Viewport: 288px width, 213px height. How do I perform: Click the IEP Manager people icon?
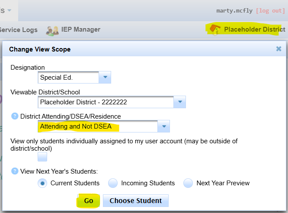[x=52, y=30]
